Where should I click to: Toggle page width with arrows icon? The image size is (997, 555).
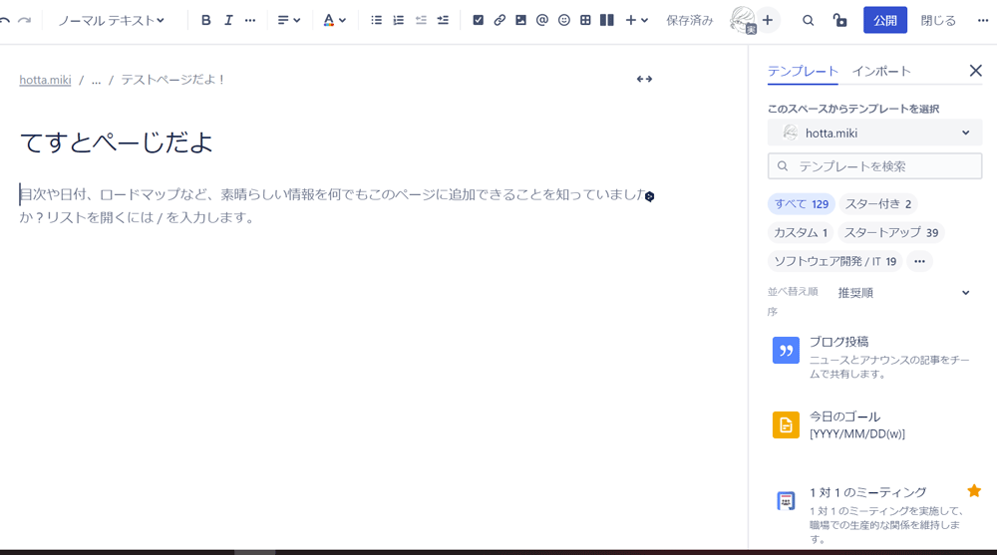click(x=644, y=79)
